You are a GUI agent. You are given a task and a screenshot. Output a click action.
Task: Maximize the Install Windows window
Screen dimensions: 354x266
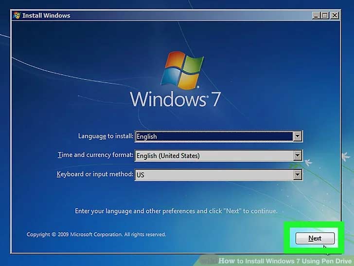325,16
